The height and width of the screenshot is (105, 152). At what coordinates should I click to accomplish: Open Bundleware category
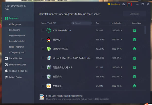pos(14,30)
